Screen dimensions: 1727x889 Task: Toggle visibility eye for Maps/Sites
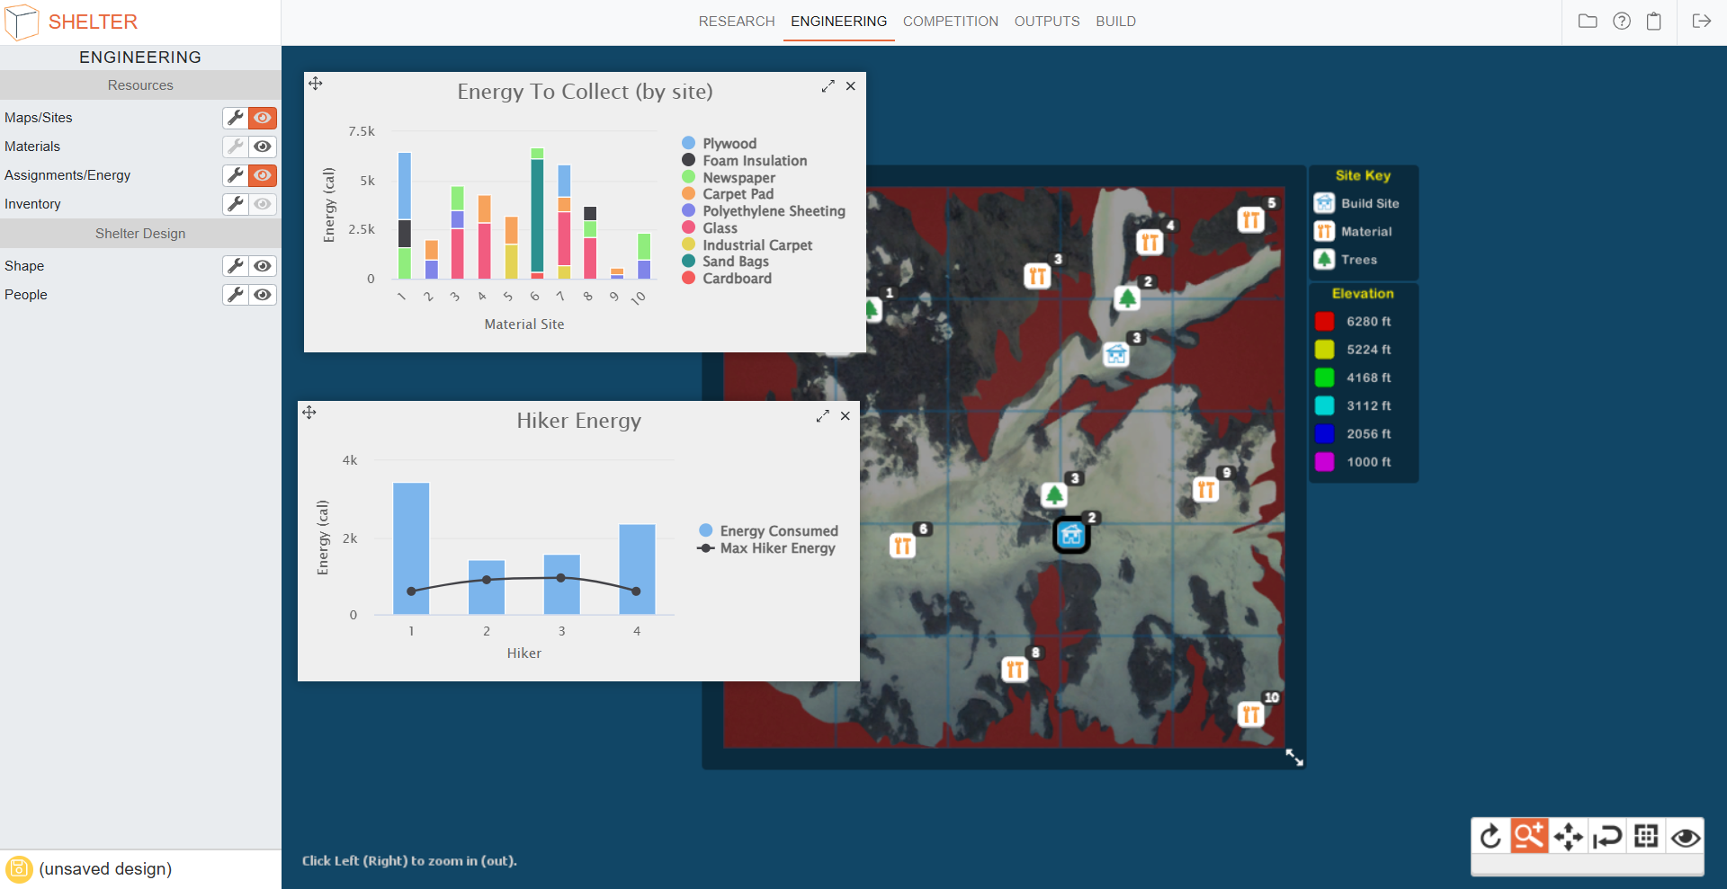263,118
